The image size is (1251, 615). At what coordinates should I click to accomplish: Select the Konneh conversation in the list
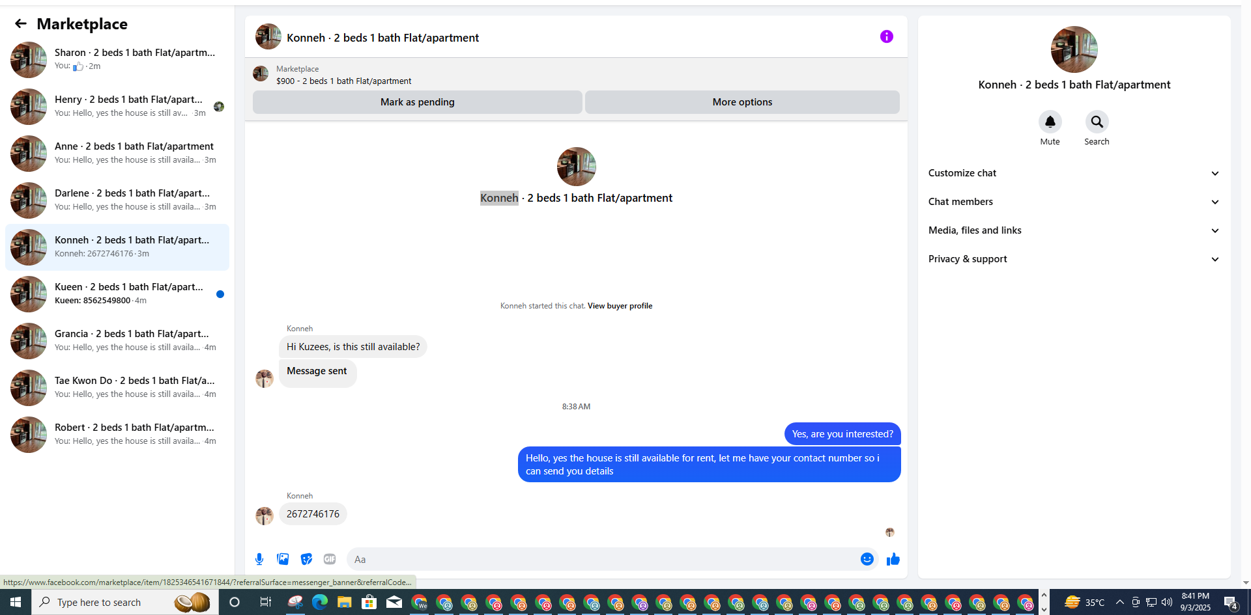pos(117,247)
